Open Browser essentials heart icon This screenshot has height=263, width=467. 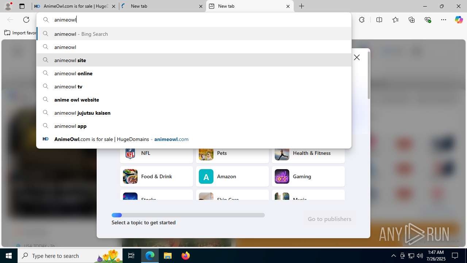click(428, 20)
